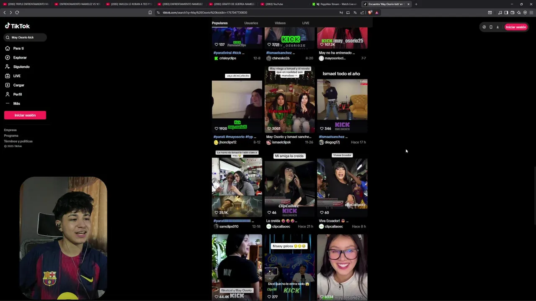Click the TikTok logo

pyautogui.click(x=17, y=26)
